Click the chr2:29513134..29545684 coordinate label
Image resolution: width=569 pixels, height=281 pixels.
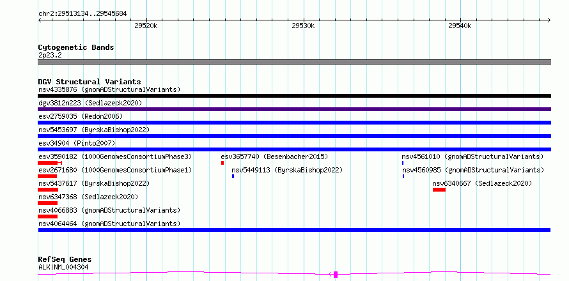[x=82, y=13]
